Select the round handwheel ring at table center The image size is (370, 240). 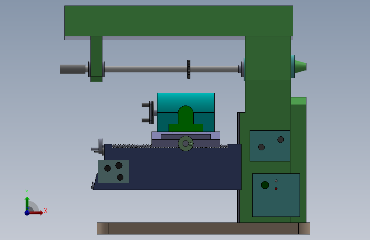(186, 143)
